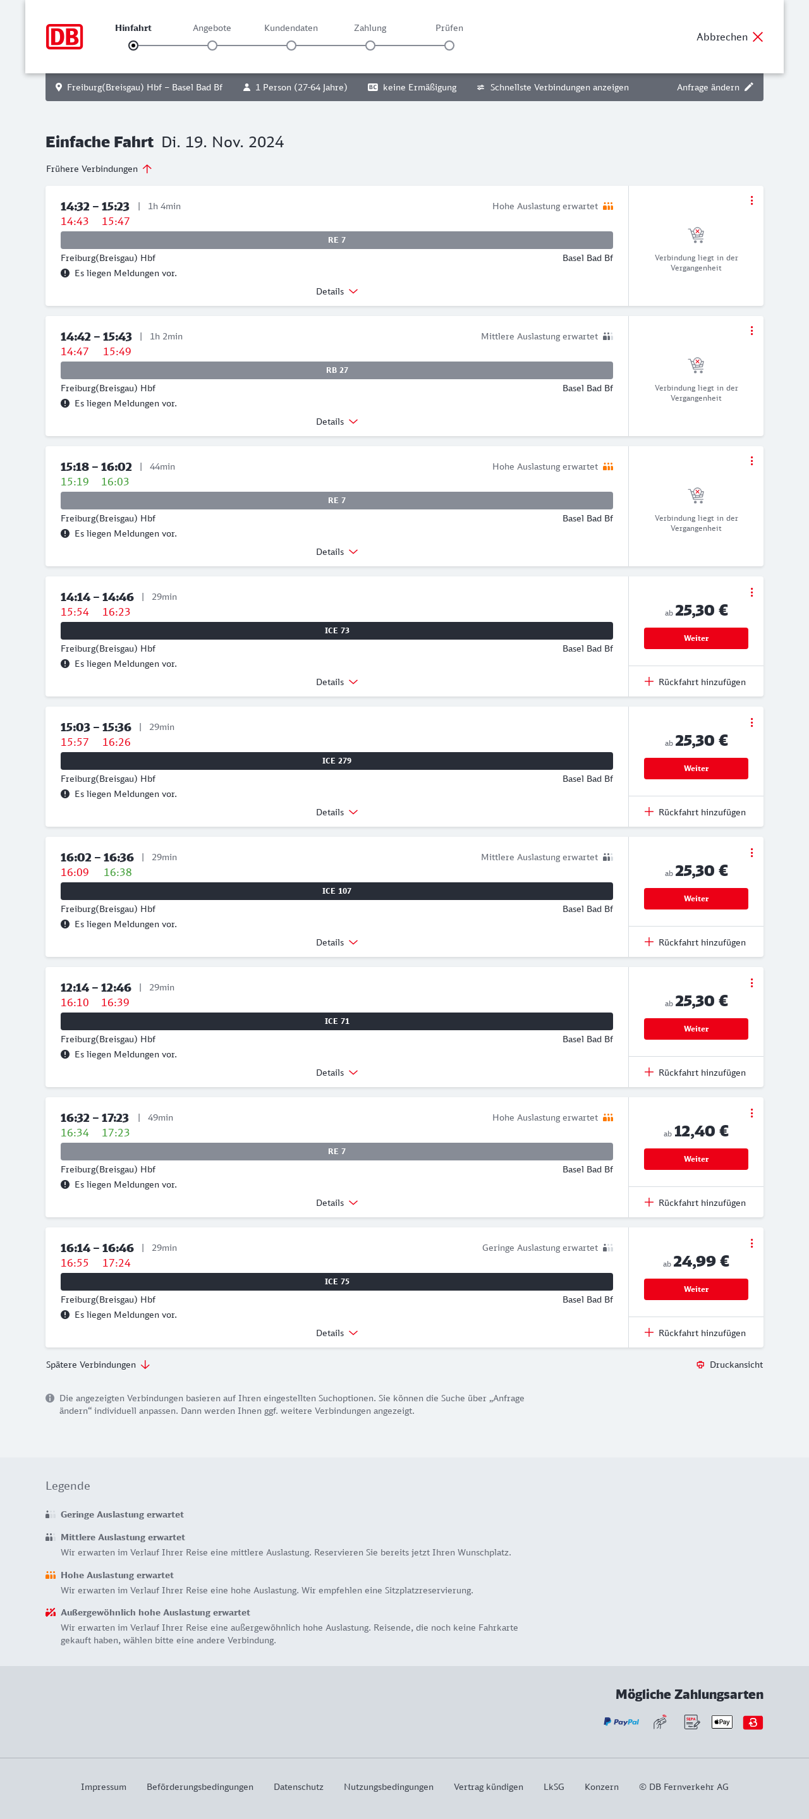Viewport: 809px width, 1819px height.
Task: Click the DB logo
Action: (64, 37)
